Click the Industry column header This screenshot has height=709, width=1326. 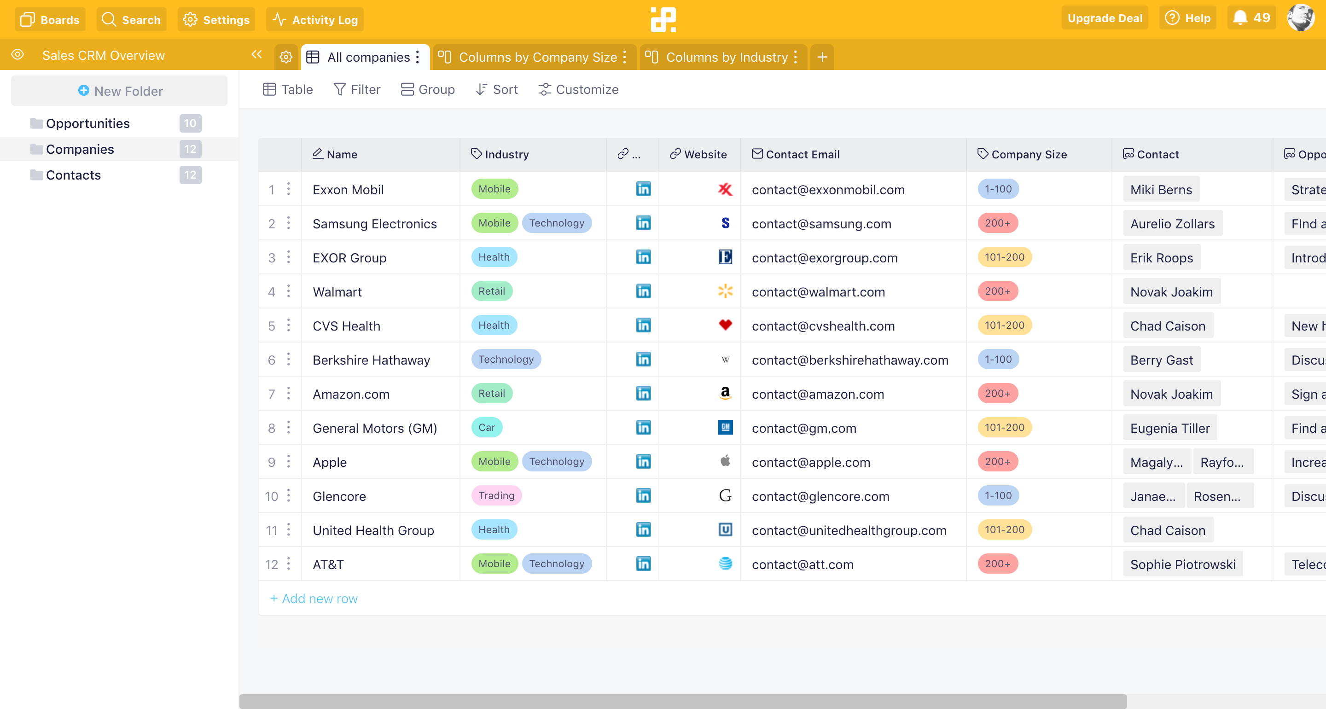[533, 155]
